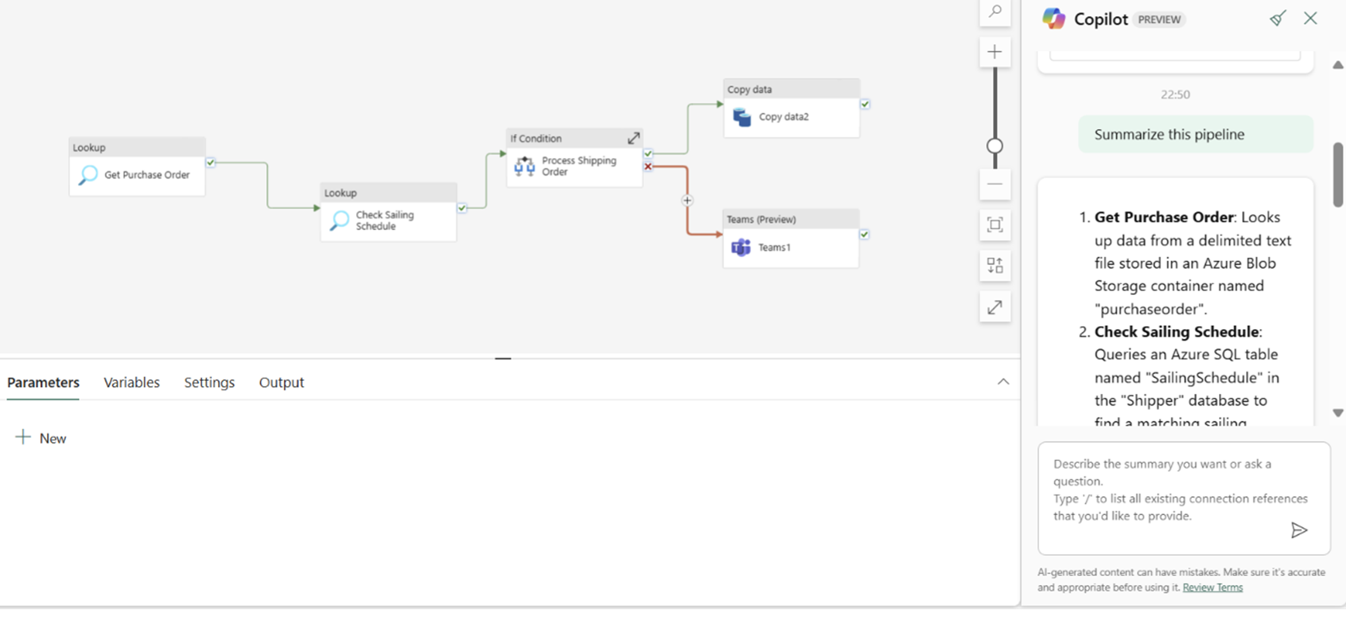Click the Process Shipping Order activity icon
Image resolution: width=1346 pixels, height=624 pixels.
click(524, 165)
